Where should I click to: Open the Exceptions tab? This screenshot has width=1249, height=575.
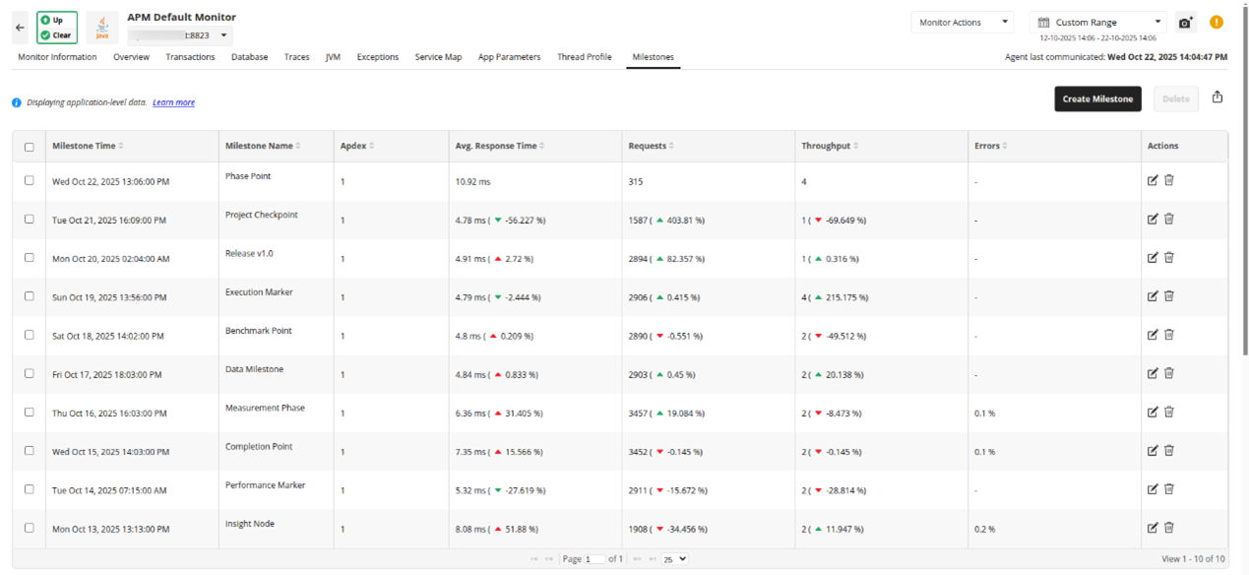pos(377,57)
